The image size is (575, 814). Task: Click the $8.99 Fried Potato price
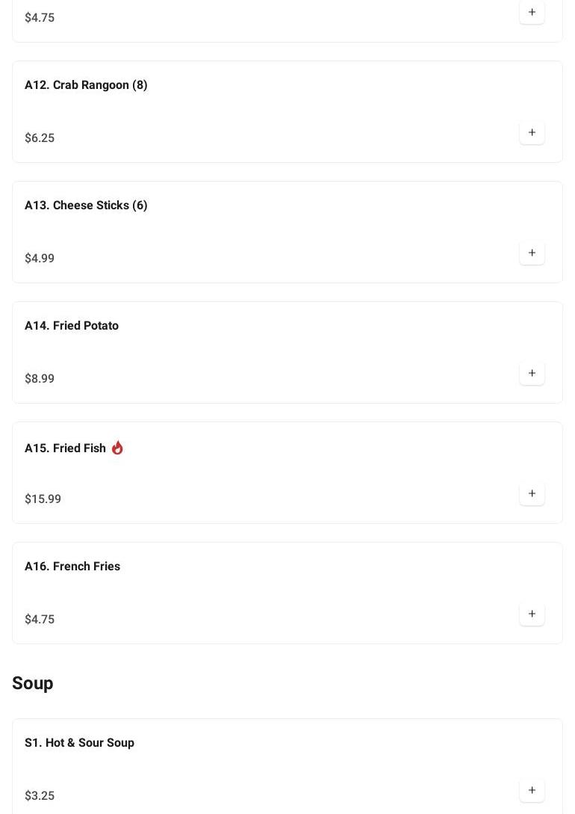40,379
